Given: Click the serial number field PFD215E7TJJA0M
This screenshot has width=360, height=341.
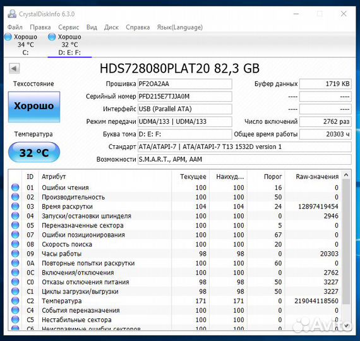Looking at the screenshot, I should click(x=185, y=97).
